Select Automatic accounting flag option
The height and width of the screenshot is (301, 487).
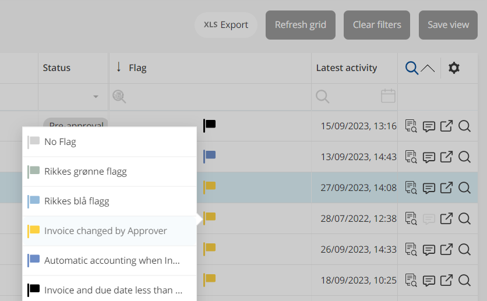(x=112, y=261)
